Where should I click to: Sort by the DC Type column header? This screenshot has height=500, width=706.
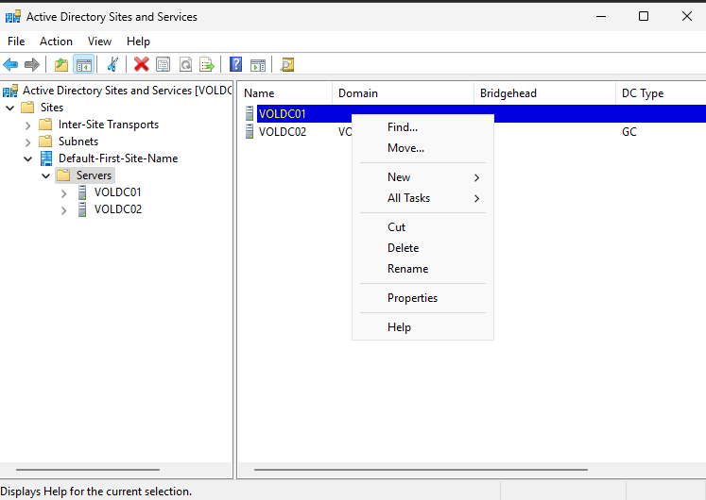[x=643, y=93]
